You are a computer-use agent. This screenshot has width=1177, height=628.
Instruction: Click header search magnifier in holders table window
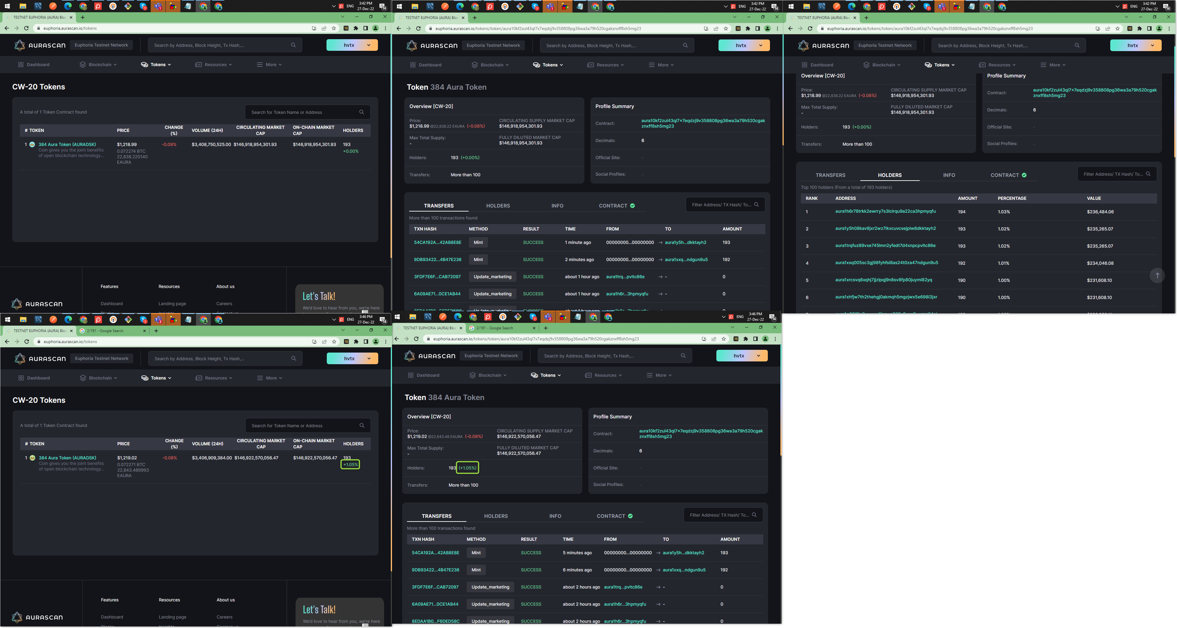1077,45
